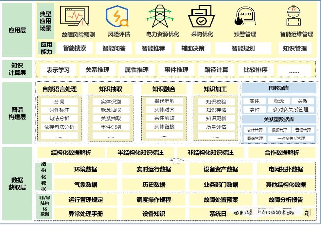Click the 视频管理 item
The image size is (321, 225).
(279, 130)
